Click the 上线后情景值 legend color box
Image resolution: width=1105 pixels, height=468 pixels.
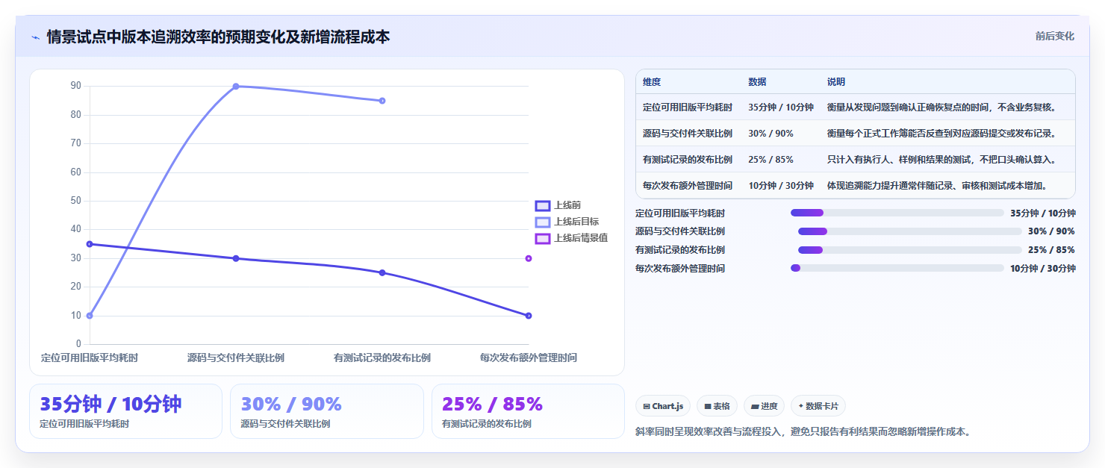[543, 238]
